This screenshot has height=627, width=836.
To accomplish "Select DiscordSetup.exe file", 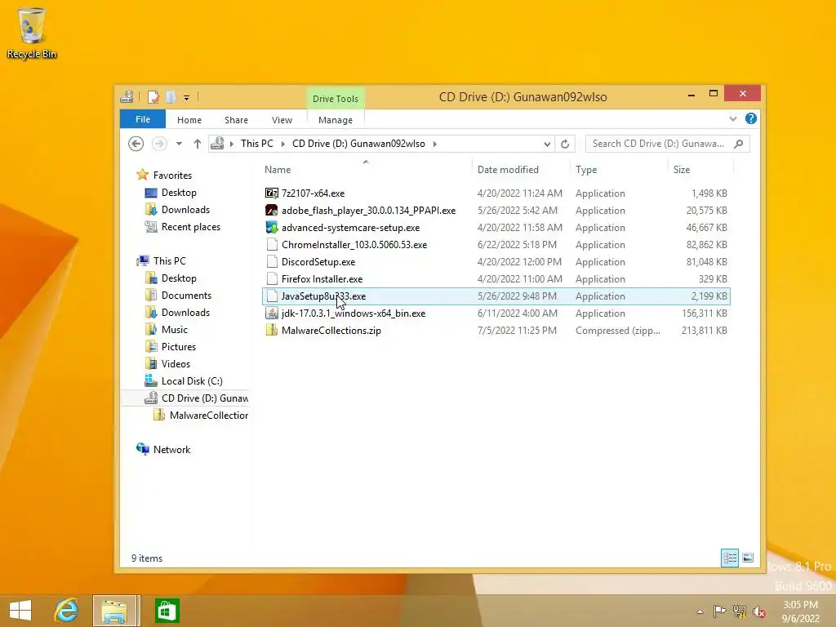I will click(496, 262).
